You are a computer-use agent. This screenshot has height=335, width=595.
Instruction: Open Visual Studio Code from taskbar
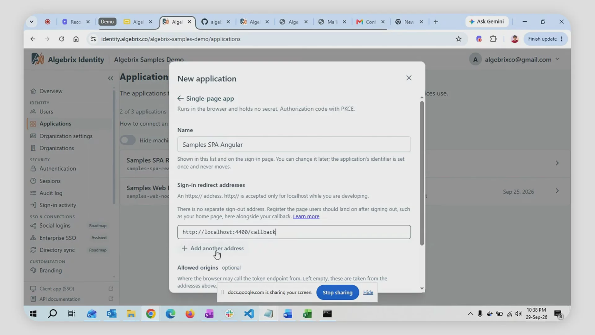tap(249, 314)
